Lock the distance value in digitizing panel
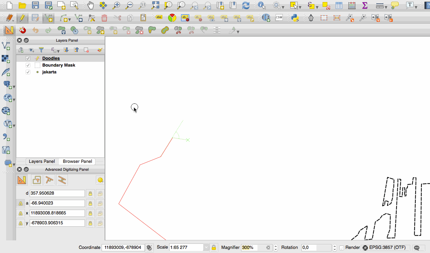 tap(90, 194)
